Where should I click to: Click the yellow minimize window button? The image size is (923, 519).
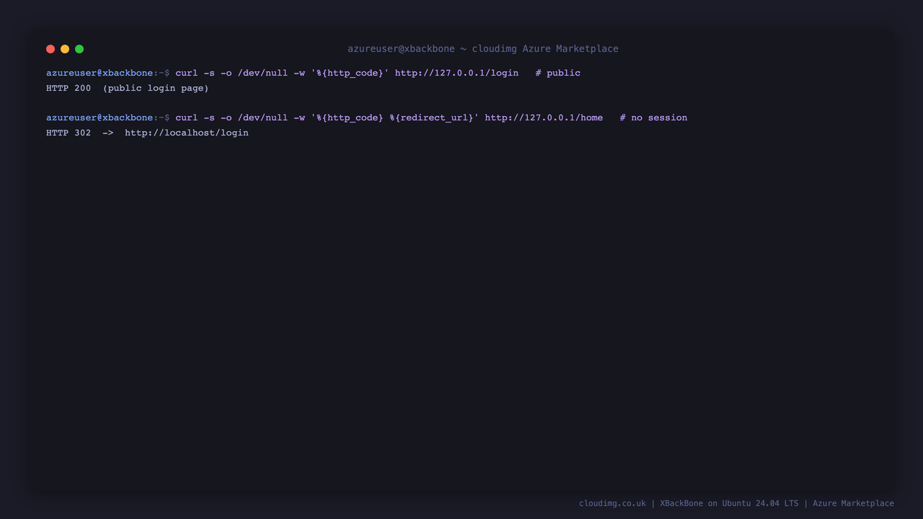pos(65,49)
